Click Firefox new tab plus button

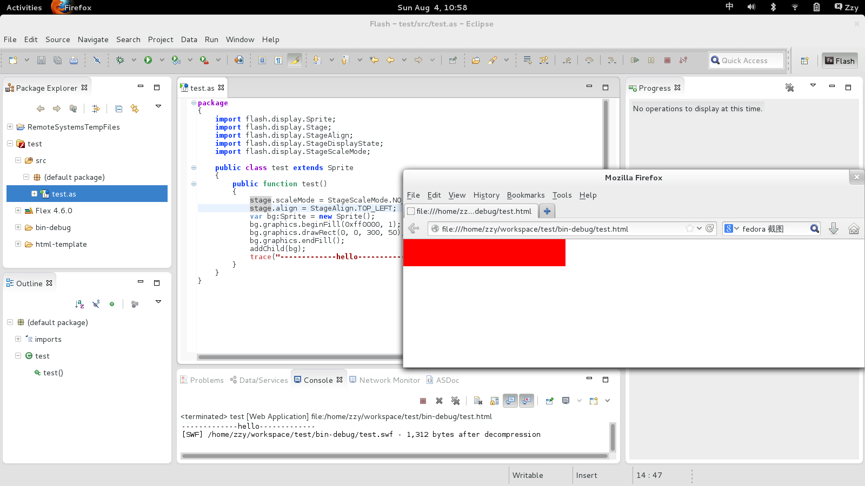click(547, 211)
